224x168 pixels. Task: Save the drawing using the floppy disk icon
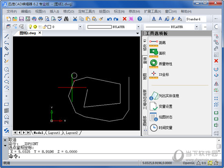pyautogui.click(x=21, y=19)
